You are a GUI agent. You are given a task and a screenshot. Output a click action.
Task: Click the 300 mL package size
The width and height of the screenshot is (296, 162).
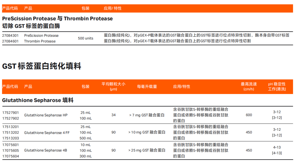86,156
